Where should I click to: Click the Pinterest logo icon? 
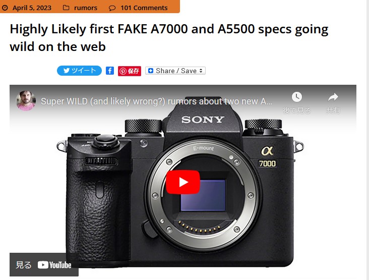click(x=122, y=71)
